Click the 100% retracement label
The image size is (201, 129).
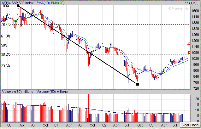pyautogui.click(x=5, y=6)
